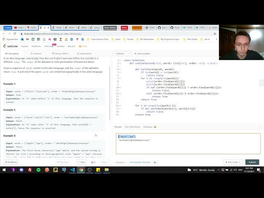
Task: Open the Code Practice Daily bookmark folder
Action: 98,39
